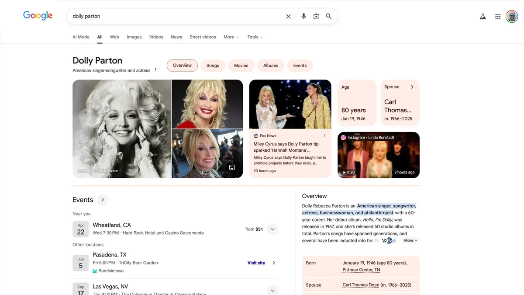
Task: Open the Carl Thomas Dean spouse link
Action: coord(361,285)
